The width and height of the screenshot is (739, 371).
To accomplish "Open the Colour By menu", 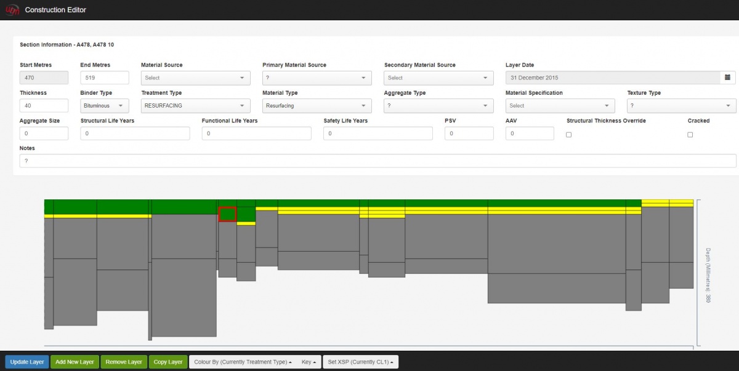I will [x=242, y=362].
